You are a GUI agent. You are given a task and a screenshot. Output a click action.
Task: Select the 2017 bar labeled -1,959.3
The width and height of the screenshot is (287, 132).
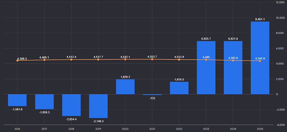pos(44,102)
